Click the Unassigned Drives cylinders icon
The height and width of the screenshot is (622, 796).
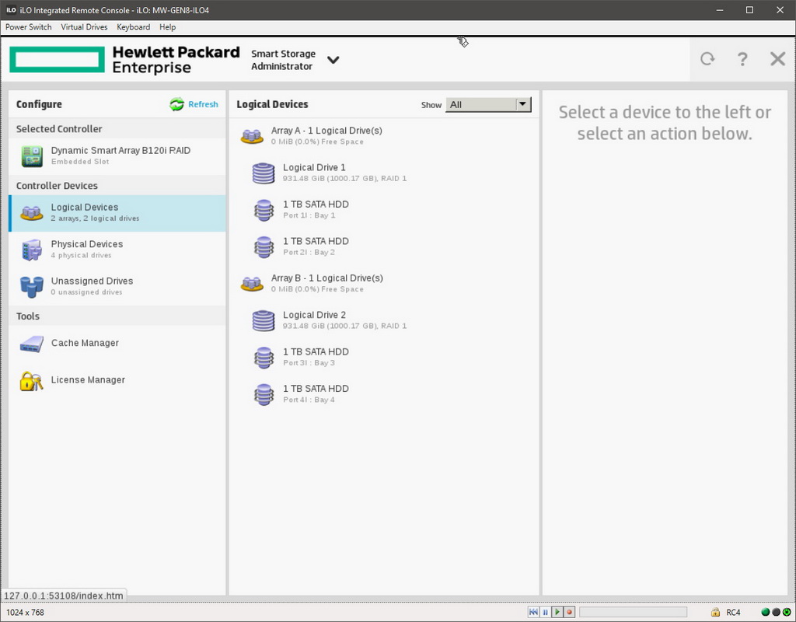31,287
